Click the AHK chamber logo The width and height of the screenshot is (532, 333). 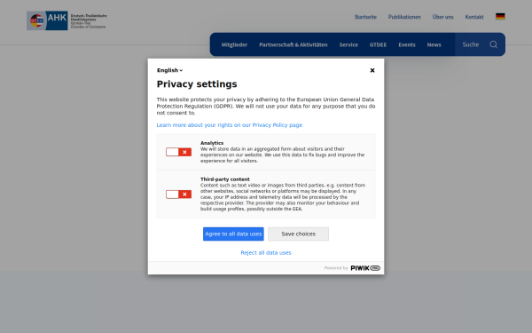click(x=66, y=20)
